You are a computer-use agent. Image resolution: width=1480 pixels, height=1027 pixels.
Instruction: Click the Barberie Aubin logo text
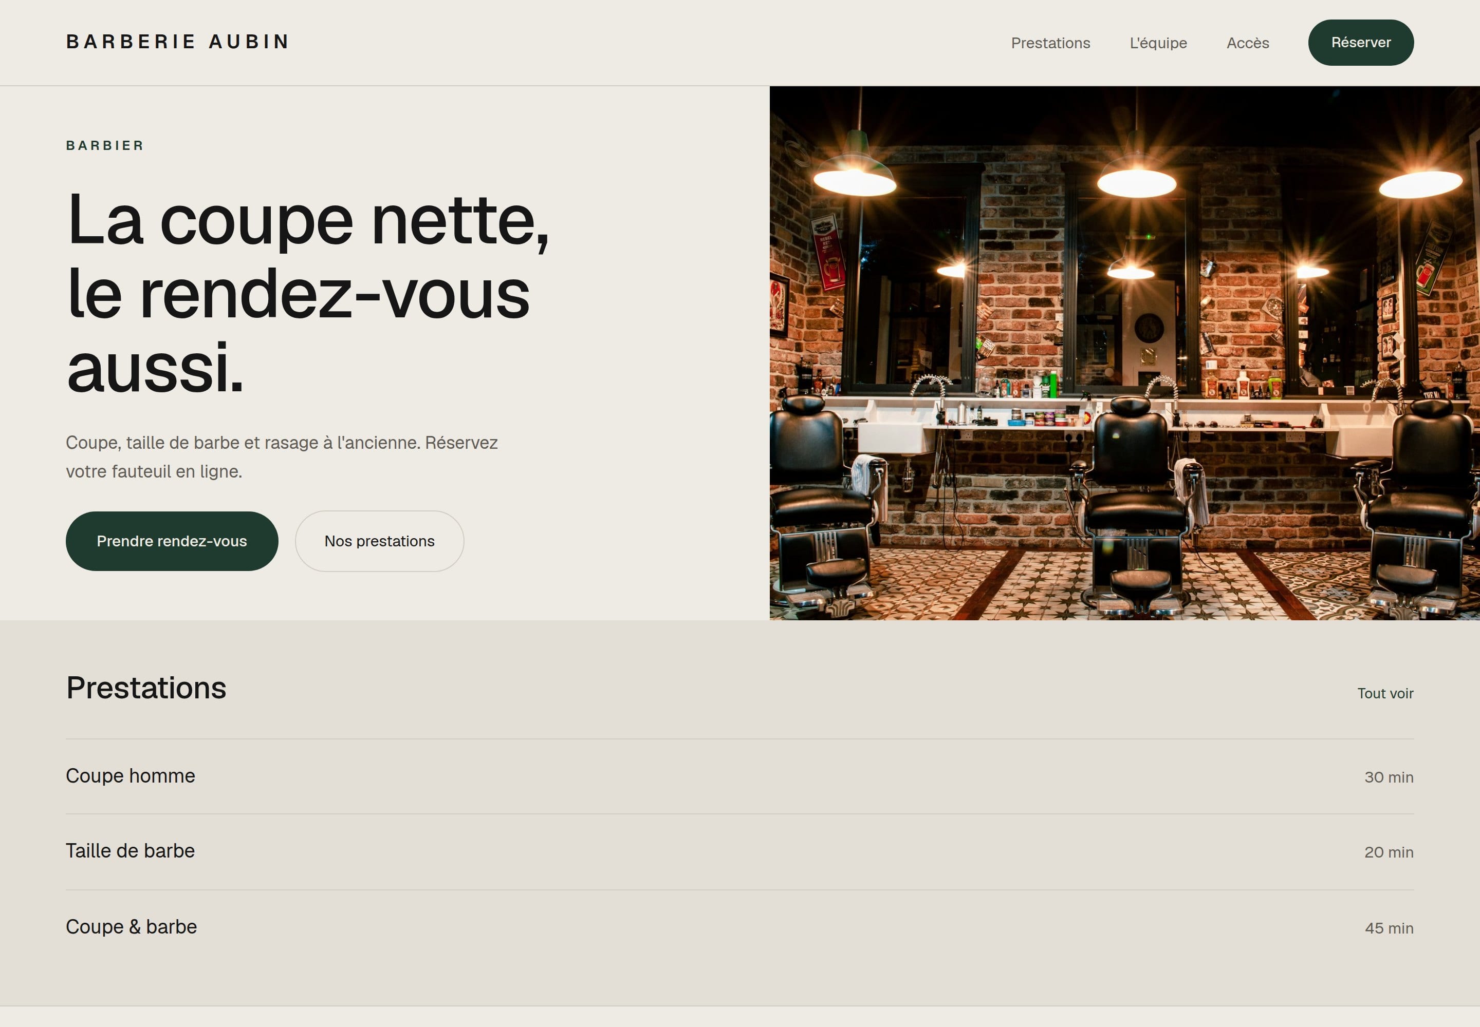click(x=177, y=42)
